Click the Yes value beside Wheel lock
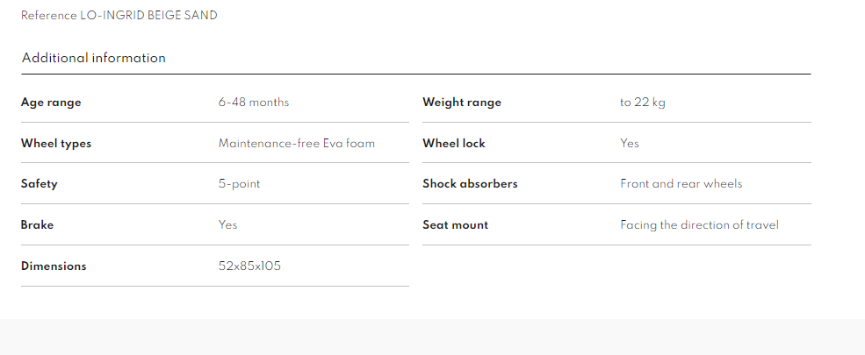This screenshot has width=865, height=355. 630,143
